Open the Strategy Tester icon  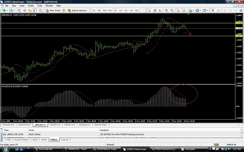point(41,10)
